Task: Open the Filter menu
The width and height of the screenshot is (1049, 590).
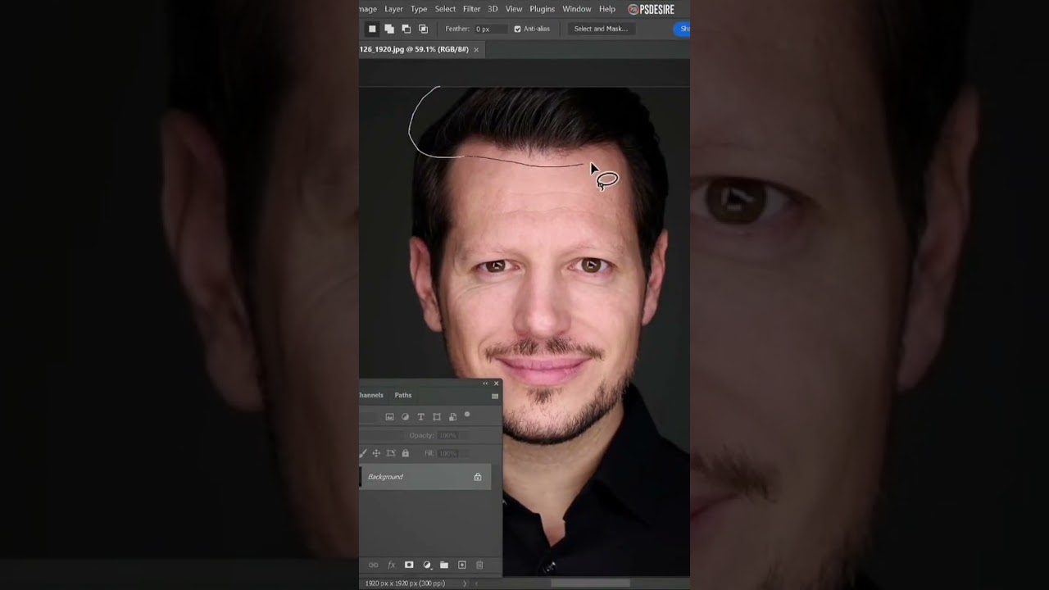Action: pos(471,9)
